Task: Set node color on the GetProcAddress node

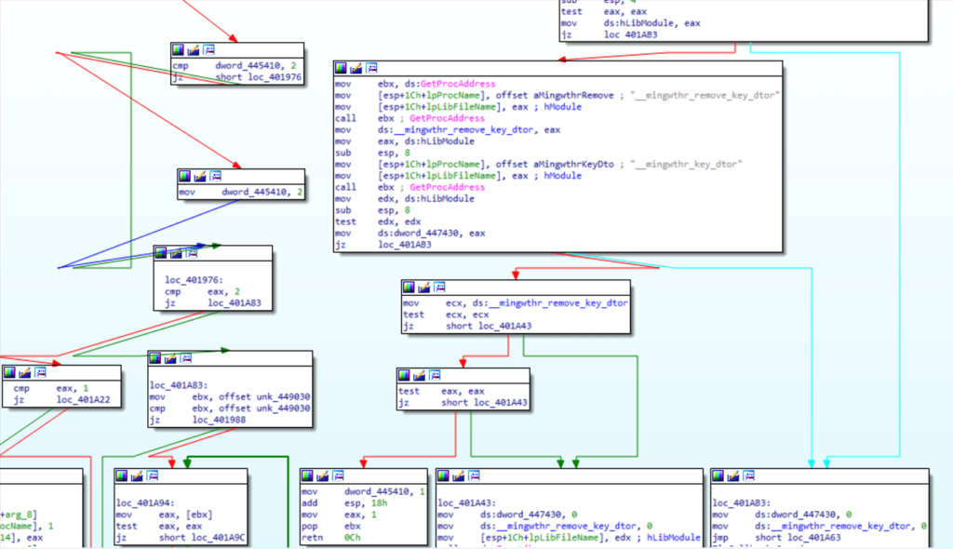Action: click(341, 68)
